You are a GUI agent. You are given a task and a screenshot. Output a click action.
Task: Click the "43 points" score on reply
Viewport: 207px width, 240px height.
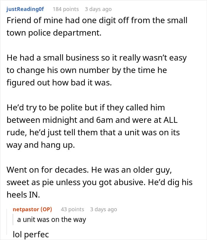coord(72,209)
